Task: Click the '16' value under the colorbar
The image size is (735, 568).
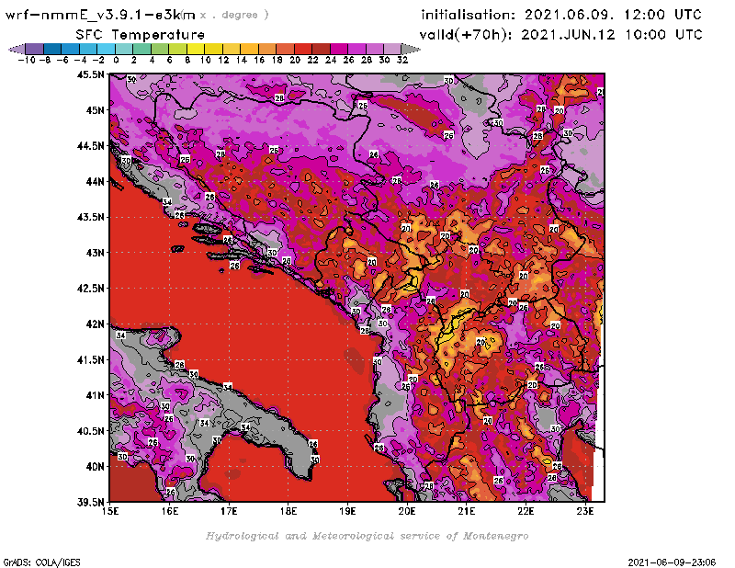Action: [x=259, y=60]
